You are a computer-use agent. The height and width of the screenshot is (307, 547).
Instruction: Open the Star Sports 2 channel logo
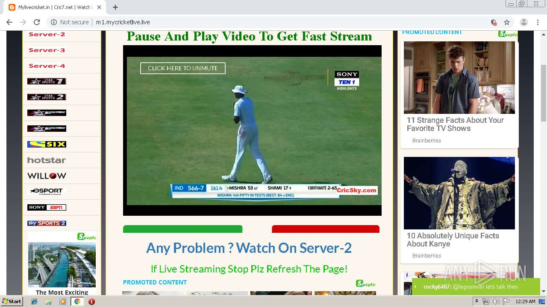[47, 97]
